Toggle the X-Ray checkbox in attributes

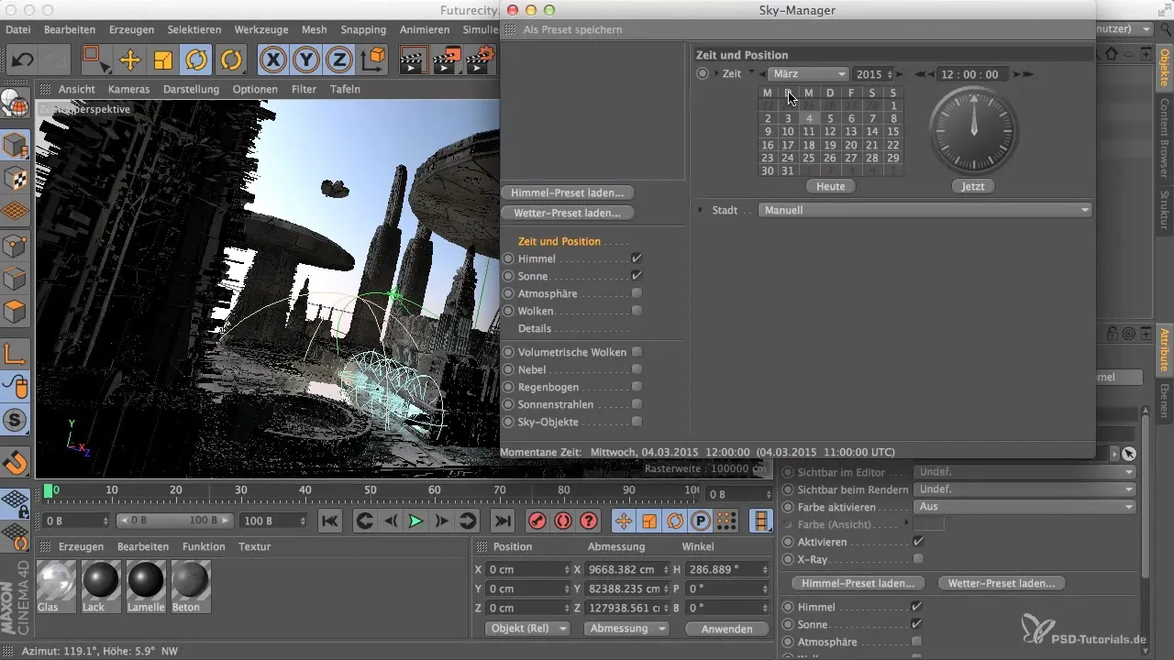918,558
